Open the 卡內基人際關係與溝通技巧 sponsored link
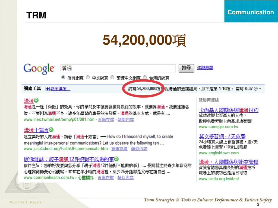Image resolution: width=278 pixels, height=208 pixels. coord(229,110)
